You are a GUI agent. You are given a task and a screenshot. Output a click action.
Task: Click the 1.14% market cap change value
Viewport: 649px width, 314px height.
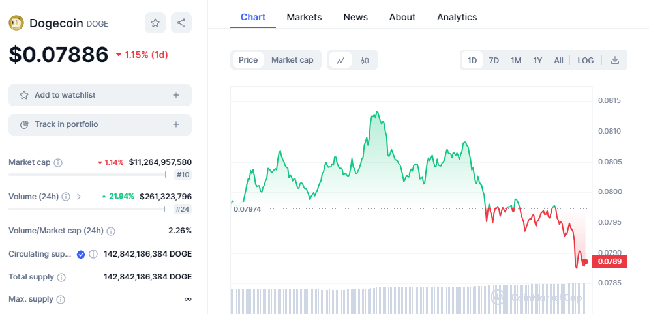click(x=110, y=162)
